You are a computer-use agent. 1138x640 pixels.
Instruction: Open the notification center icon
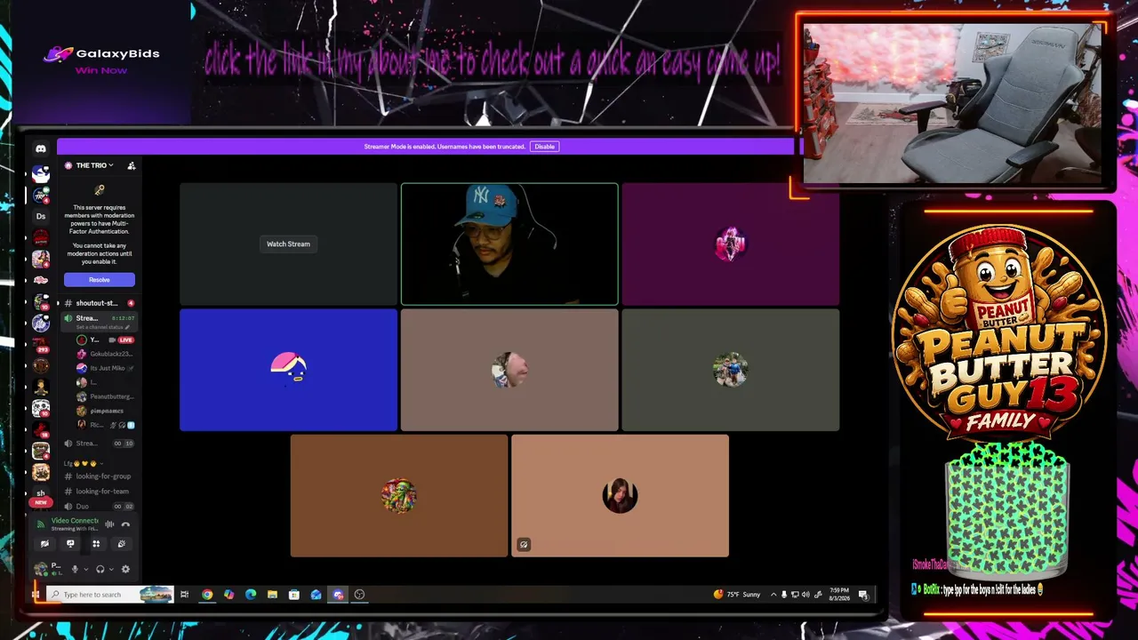pyautogui.click(x=863, y=595)
